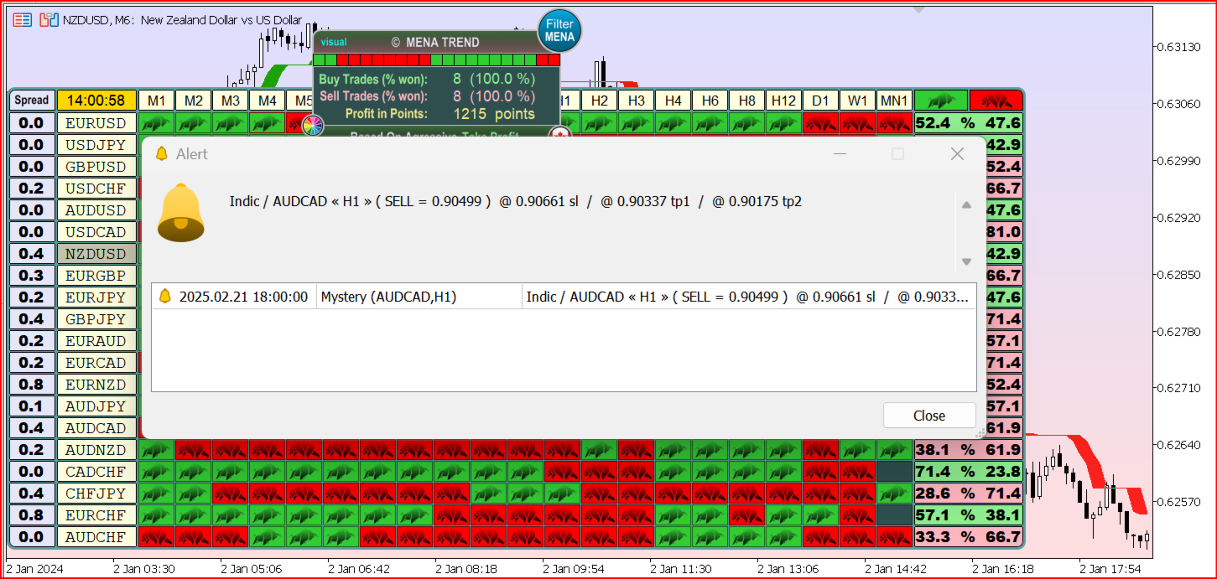The image size is (1217, 579).
Task: Select the NZDUSD symbol in pair list
Action: pyautogui.click(x=96, y=254)
